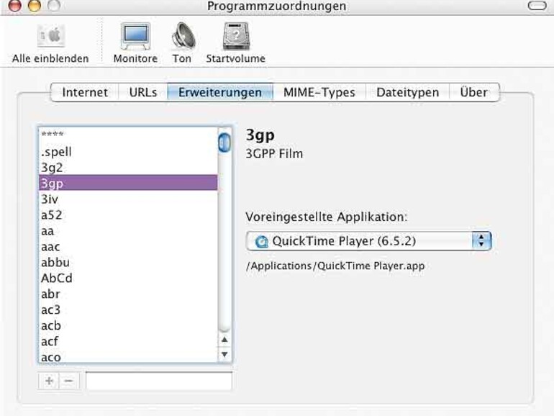Click the minus button to remove extension
This screenshot has width=554, height=416.
pos(69,381)
